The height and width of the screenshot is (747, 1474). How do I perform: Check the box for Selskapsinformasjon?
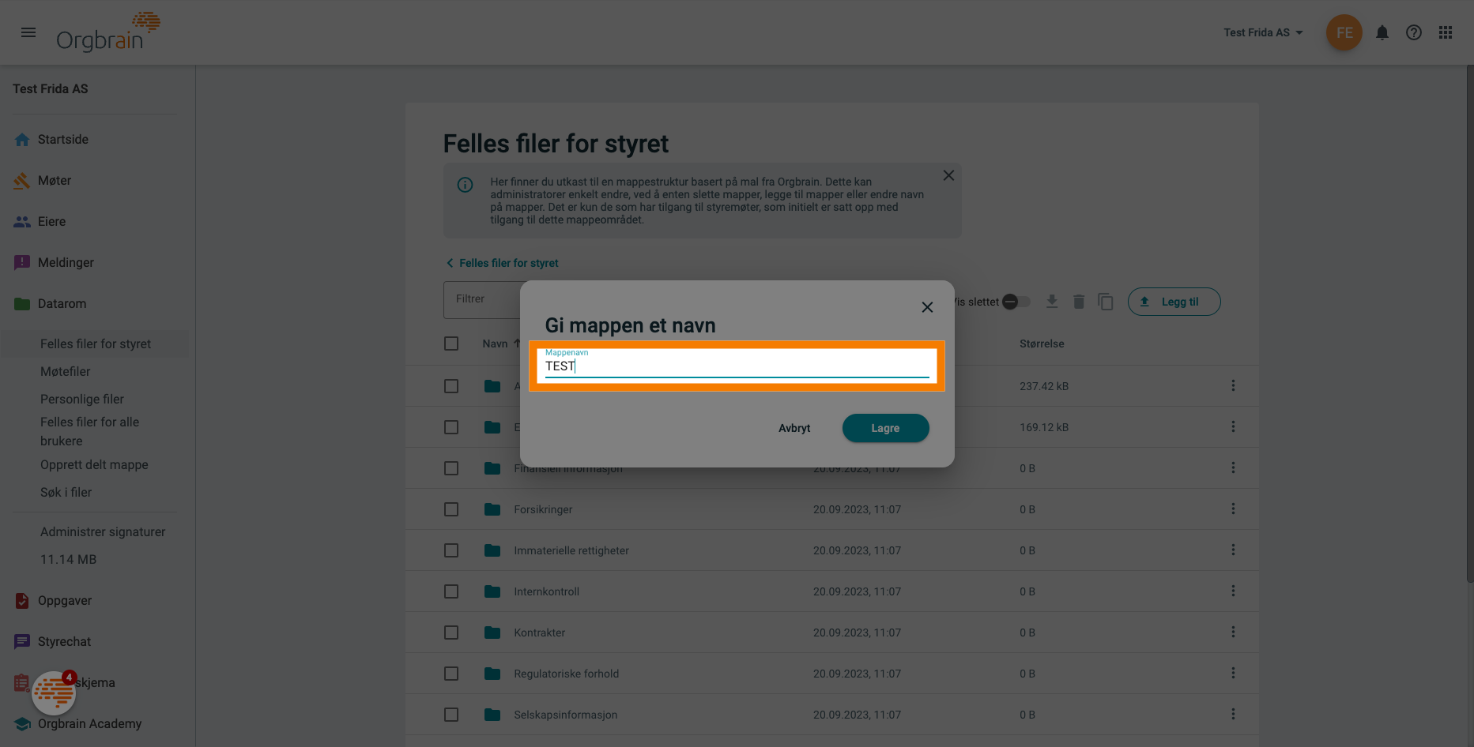451,715
